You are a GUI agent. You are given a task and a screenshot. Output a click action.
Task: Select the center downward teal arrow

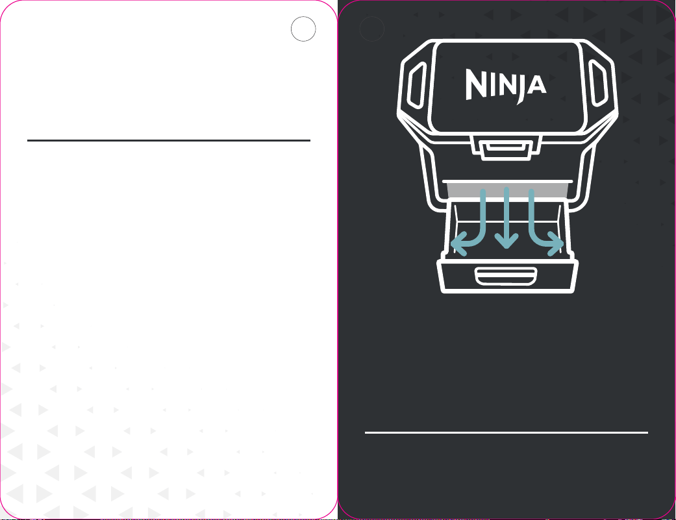coord(506,218)
